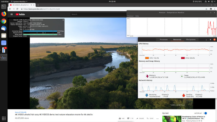Image resolution: width=217 pixels, height=122 pixels.
Task: Switch to Processes tab in System Monitor
Action: point(164,39)
